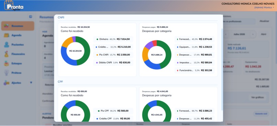Click the modal vertical scrollbar
The width and height of the screenshot is (277, 126).
222,69
